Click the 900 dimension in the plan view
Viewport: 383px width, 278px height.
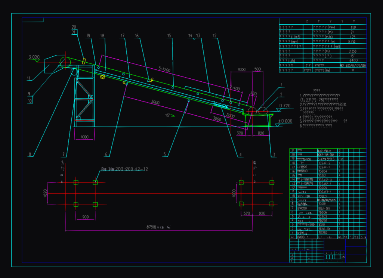tap(86, 217)
